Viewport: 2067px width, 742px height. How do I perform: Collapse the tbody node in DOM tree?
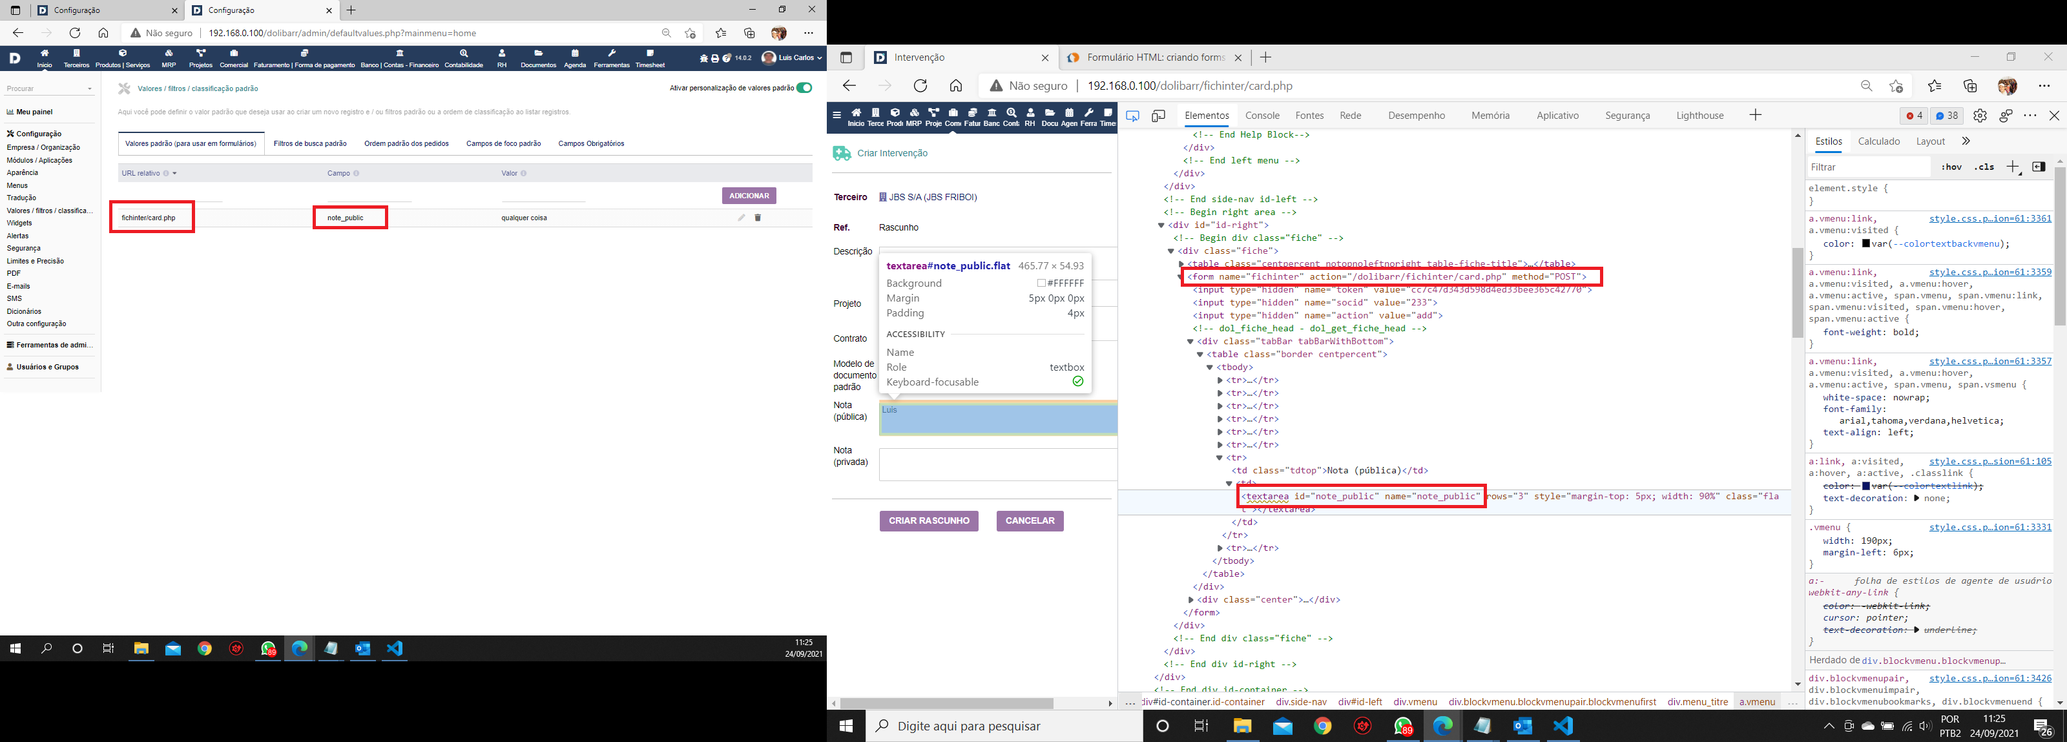click(x=1209, y=367)
